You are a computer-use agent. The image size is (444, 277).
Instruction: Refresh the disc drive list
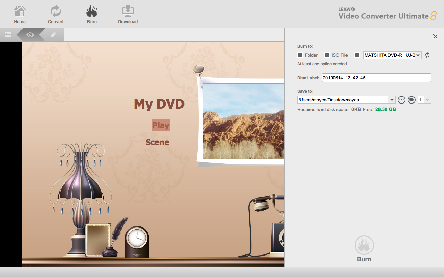click(x=427, y=55)
